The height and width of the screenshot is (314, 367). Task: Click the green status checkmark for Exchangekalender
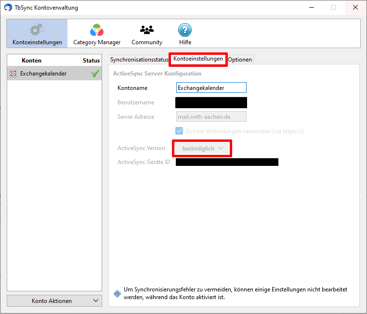pos(95,74)
